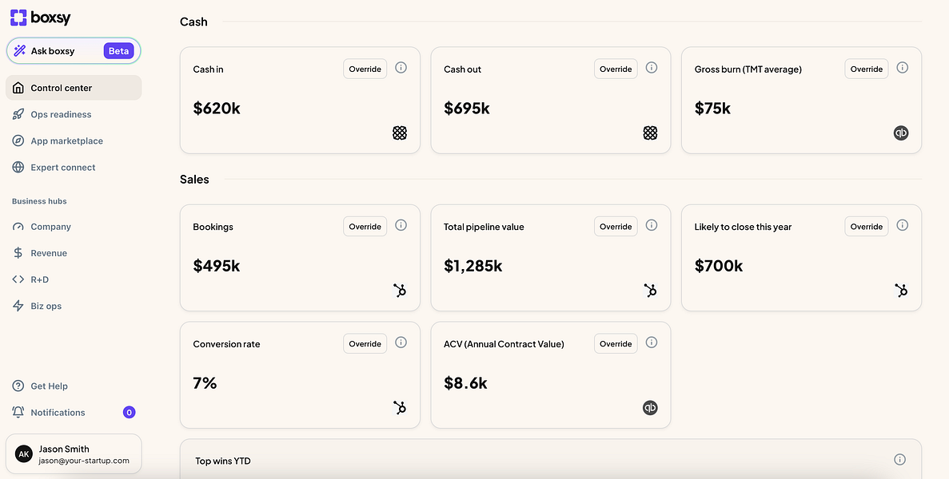Open info icon for Cash in card
Viewport: 949px width, 479px height.
401,68
